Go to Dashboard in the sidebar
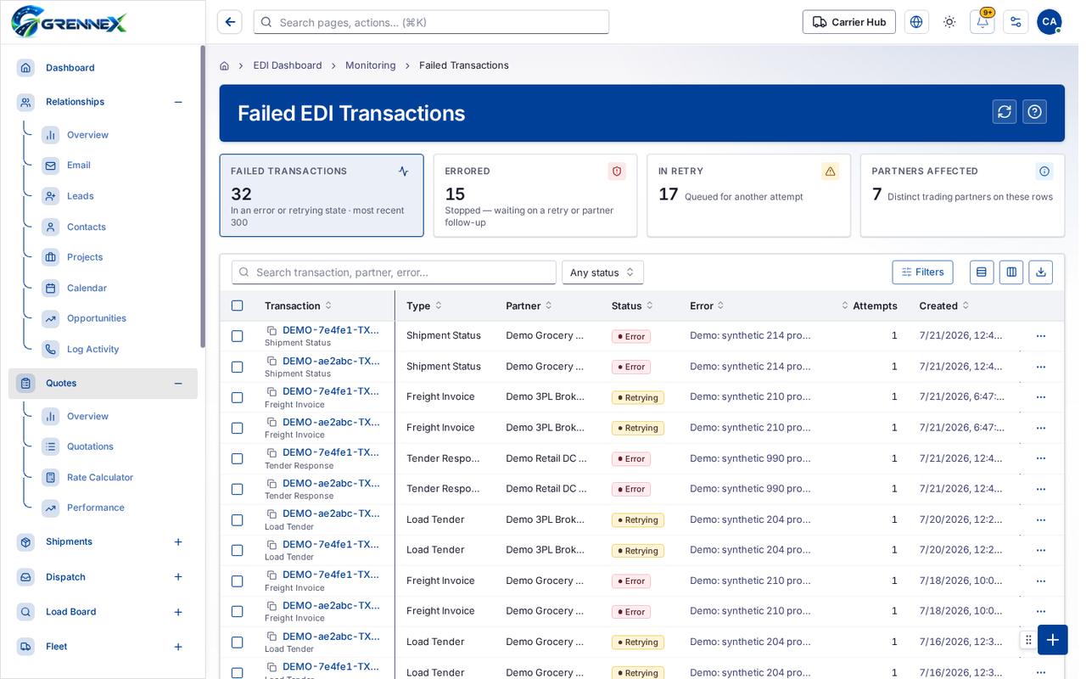The image size is (1086, 679). (70, 68)
